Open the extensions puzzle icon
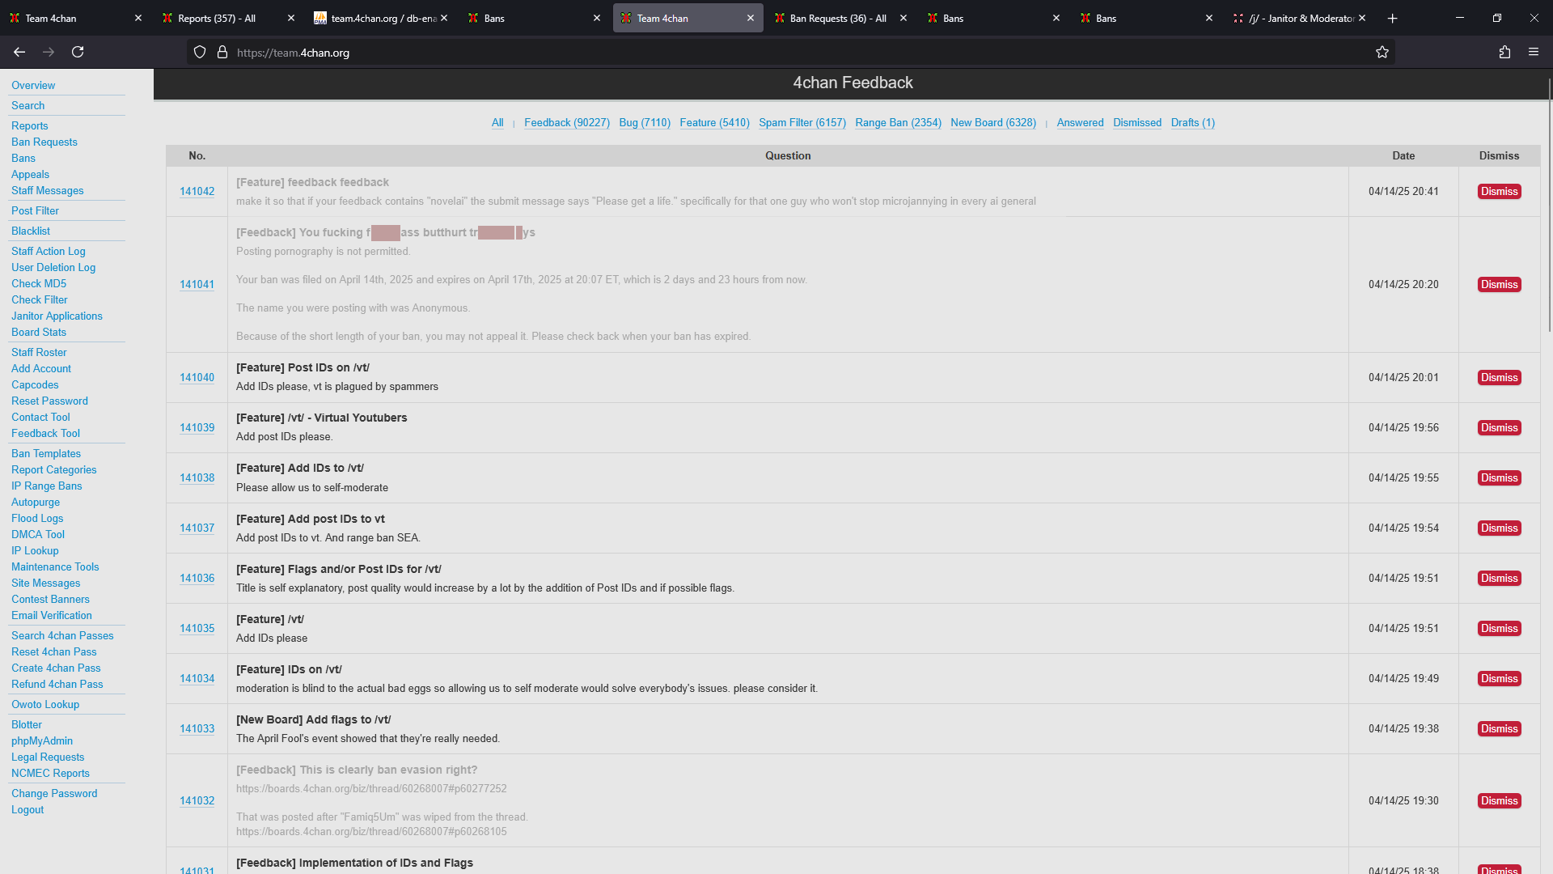 tap(1504, 52)
